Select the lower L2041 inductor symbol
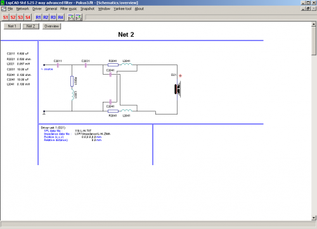 tap(127, 111)
